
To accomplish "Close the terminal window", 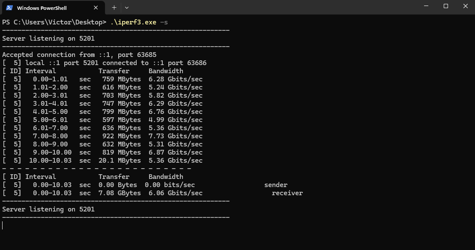I will (x=466, y=6).
